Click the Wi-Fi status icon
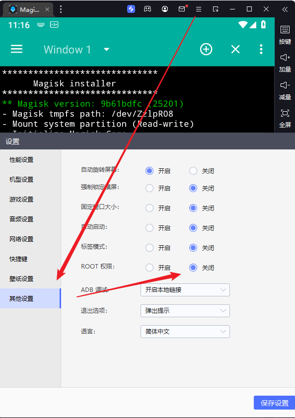This screenshot has height=418, width=295. (243, 24)
